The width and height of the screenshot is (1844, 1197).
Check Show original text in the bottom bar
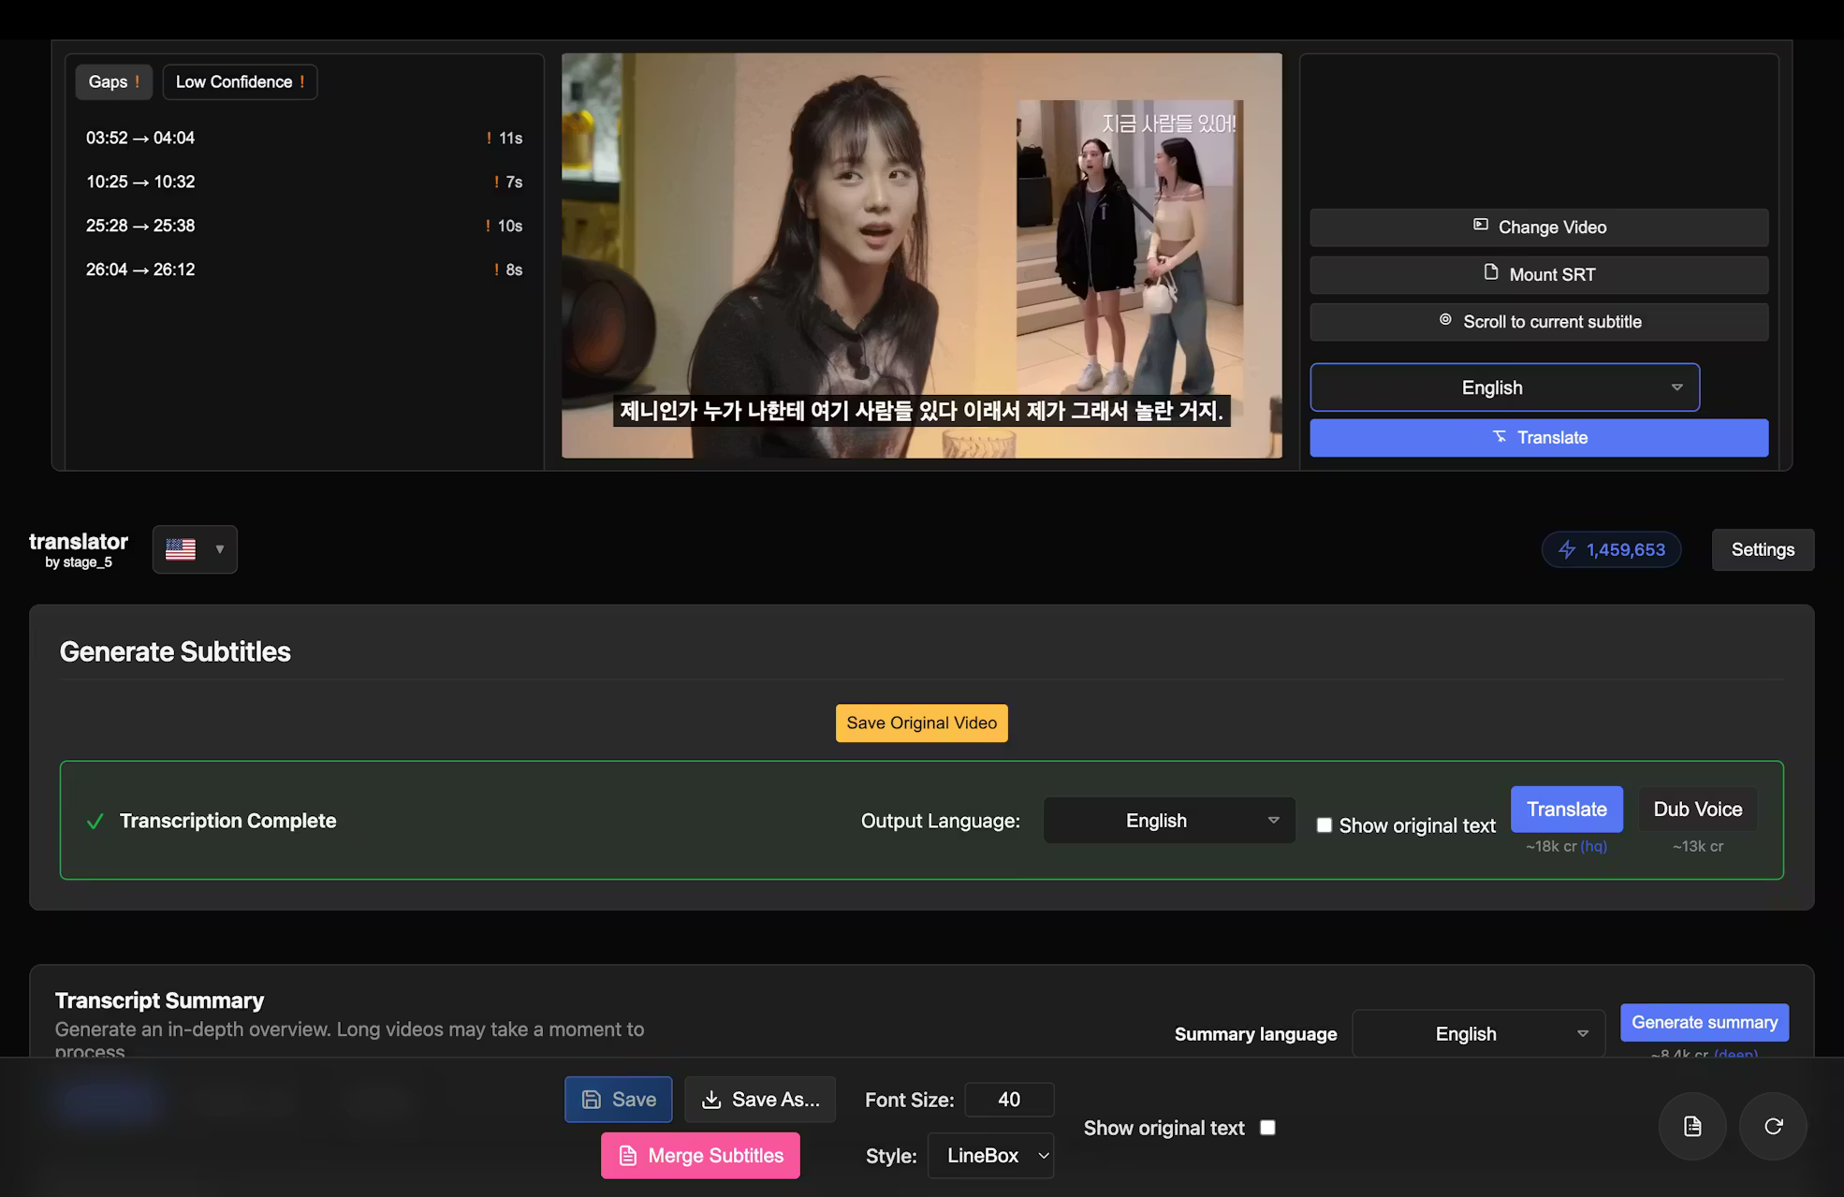1268,1128
